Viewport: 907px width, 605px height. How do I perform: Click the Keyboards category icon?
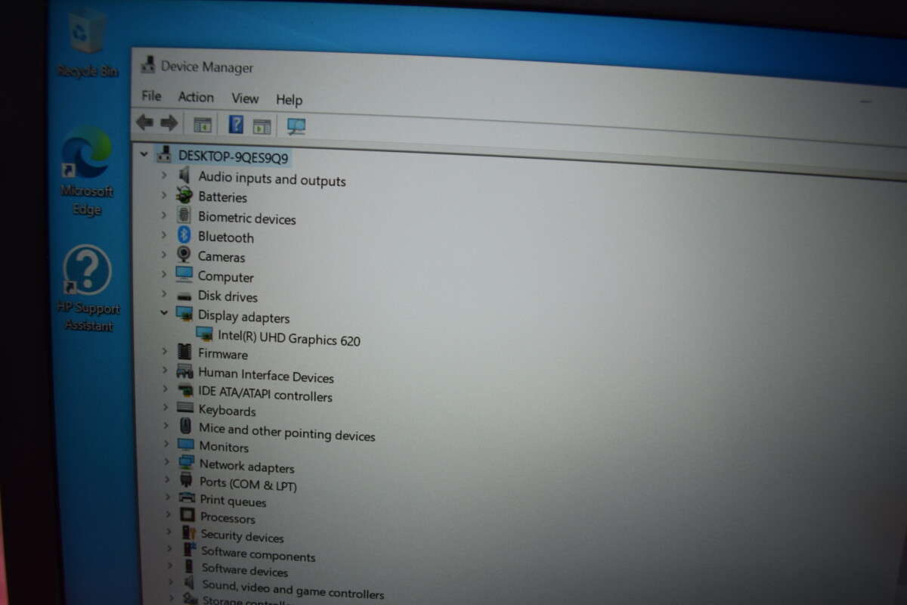(x=185, y=408)
